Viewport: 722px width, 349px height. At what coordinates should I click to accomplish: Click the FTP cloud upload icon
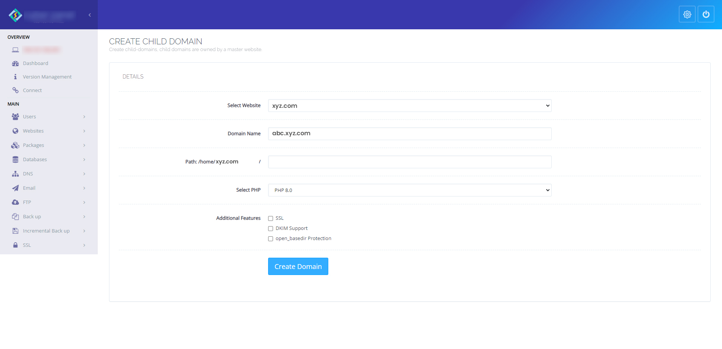point(15,202)
